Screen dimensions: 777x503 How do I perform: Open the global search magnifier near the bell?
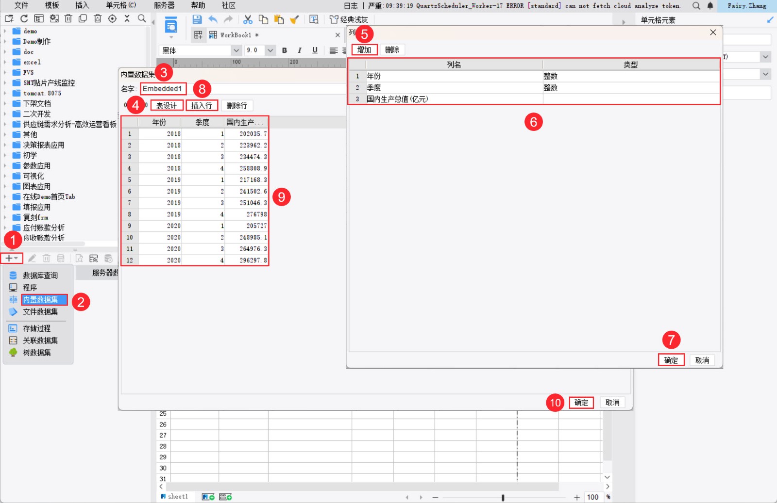pyautogui.click(x=696, y=6)
